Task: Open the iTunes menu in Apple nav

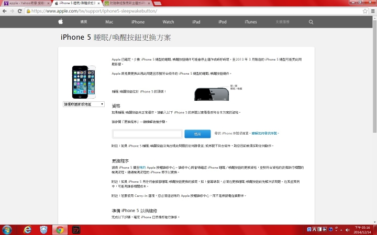Action: coord(250,22)
